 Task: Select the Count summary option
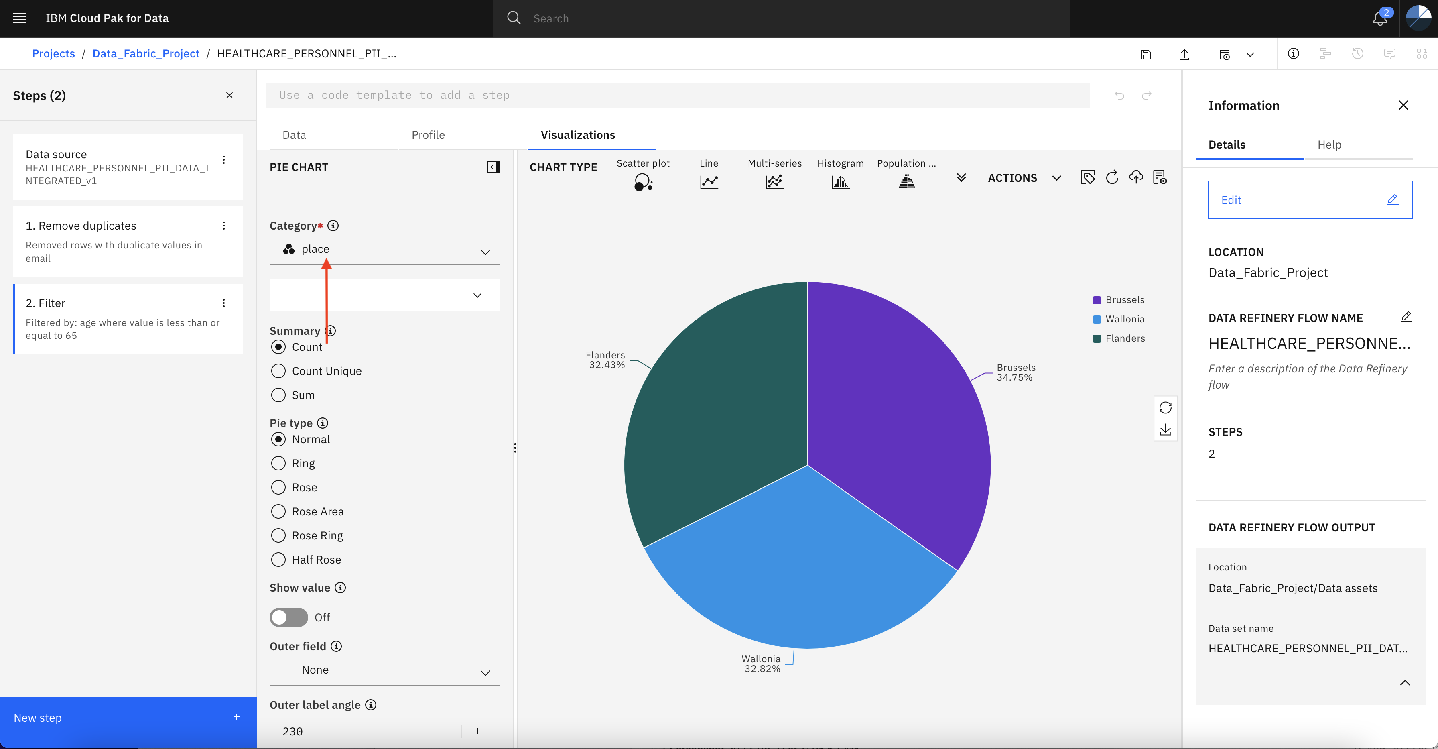click(278, 347)
